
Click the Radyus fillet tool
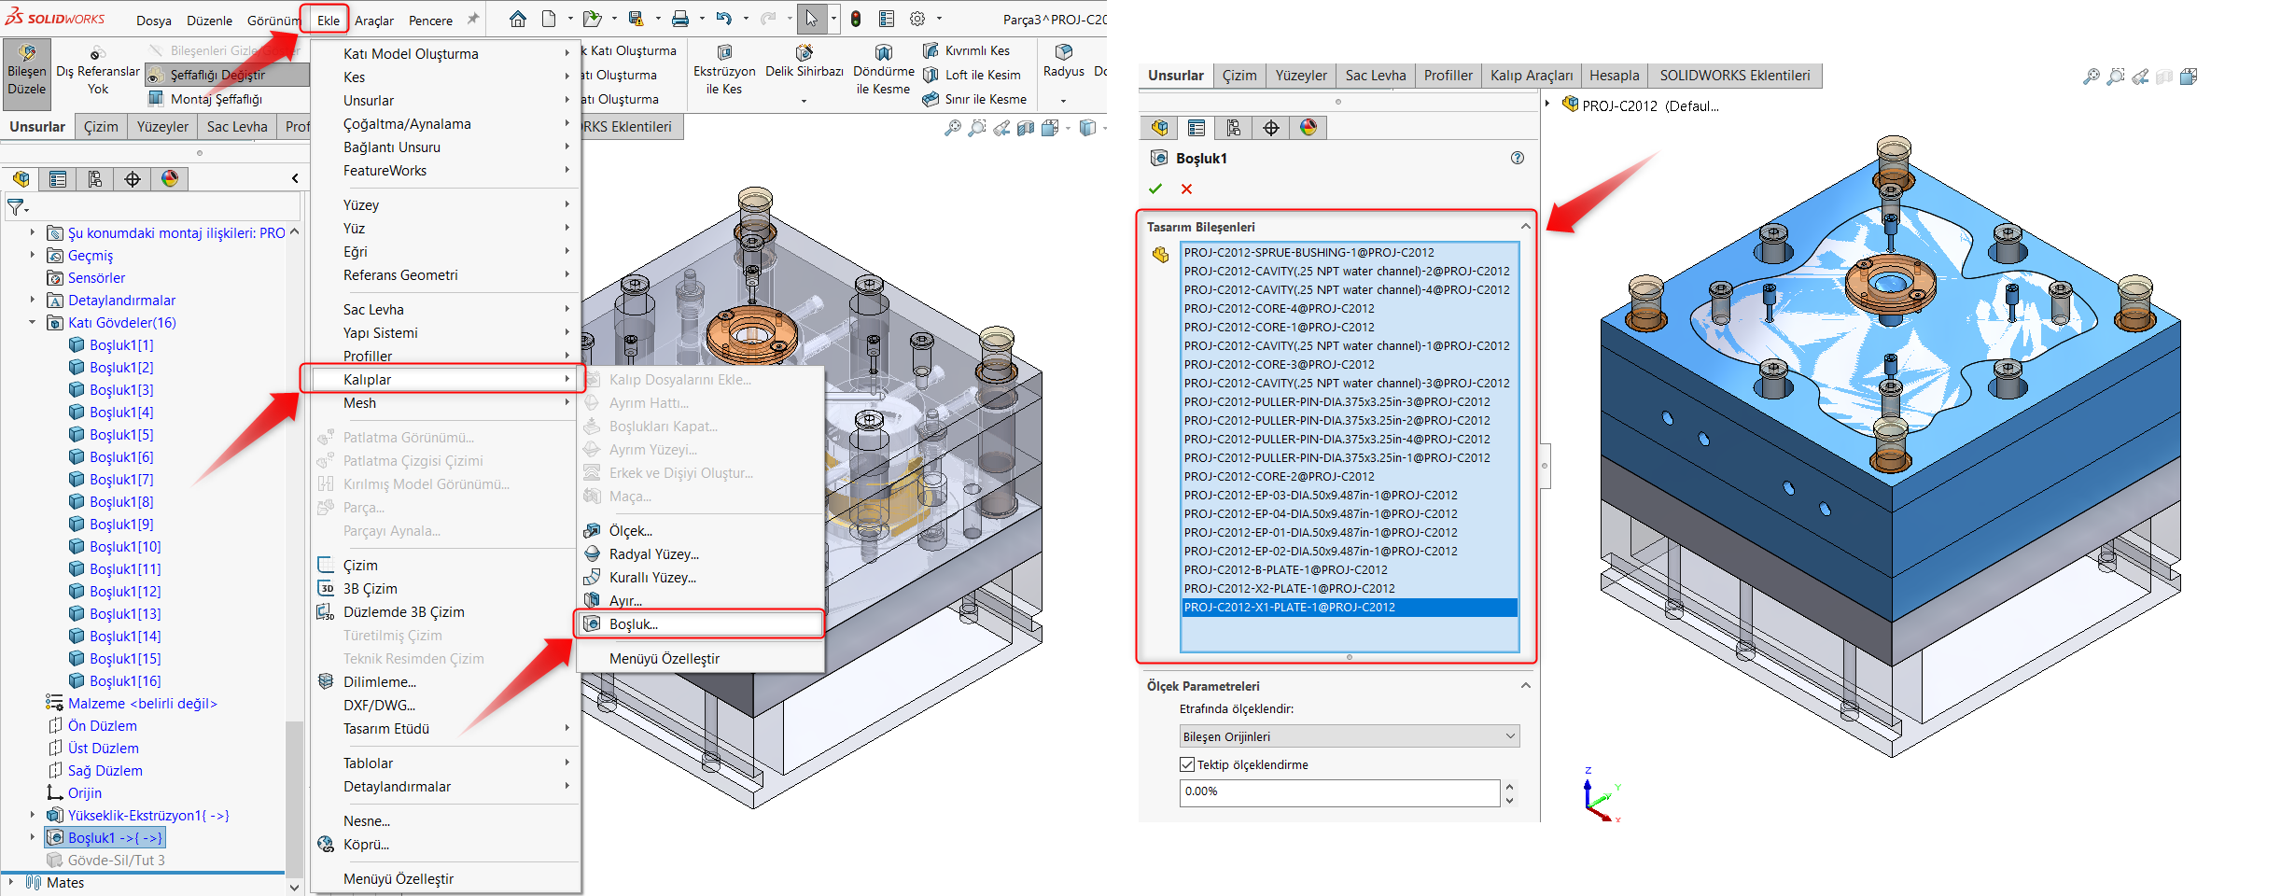(x=1064, y=61)
